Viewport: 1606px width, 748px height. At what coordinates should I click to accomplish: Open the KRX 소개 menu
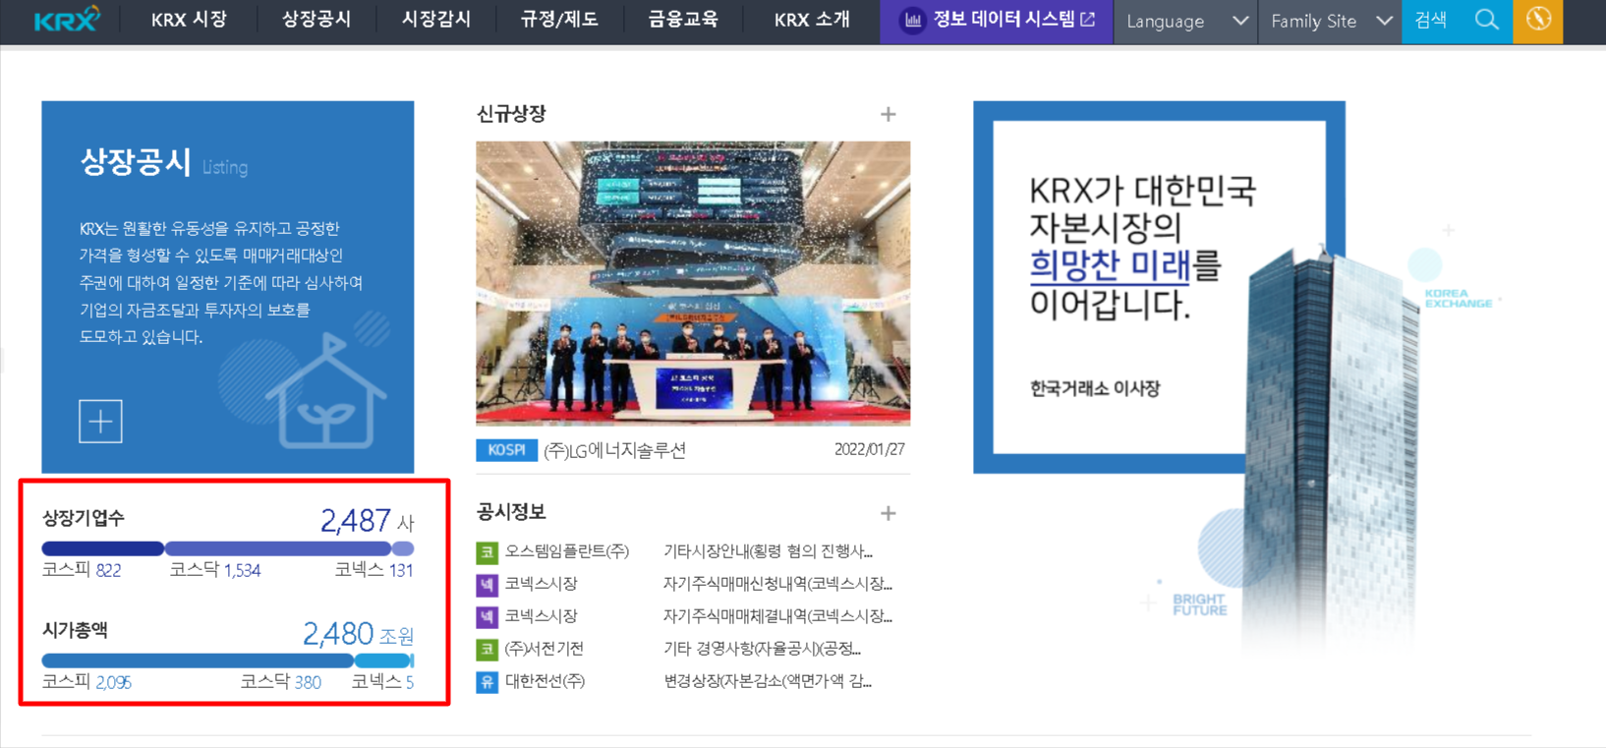812,20
